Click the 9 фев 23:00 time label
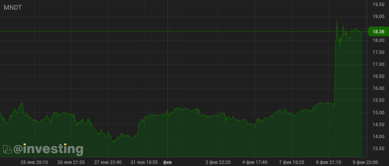The height and width of the screenshot is (166, 389). [365, 162]
